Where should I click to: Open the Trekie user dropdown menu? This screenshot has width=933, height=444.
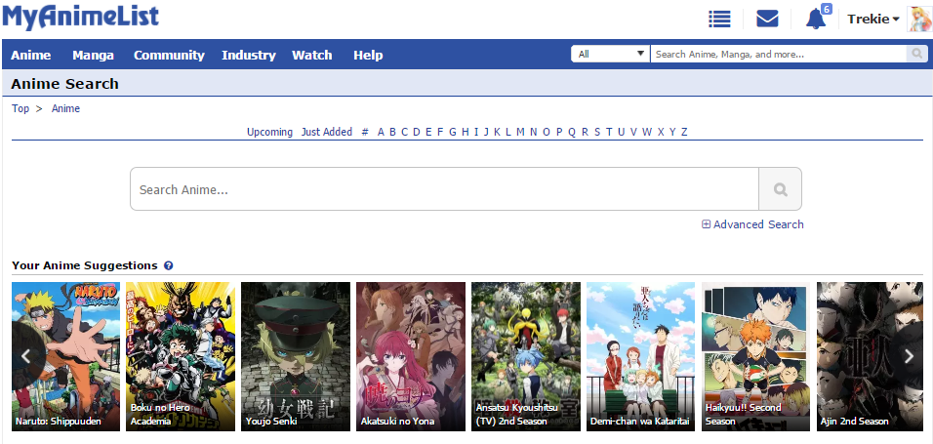(x=872, y=20)
